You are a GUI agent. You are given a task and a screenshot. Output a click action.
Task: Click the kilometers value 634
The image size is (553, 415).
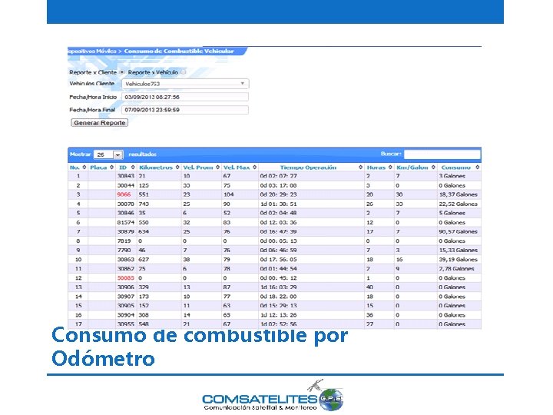coord(144,231)
